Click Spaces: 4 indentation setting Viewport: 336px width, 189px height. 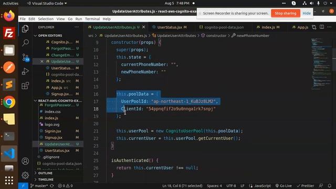[x=214, y=186]
